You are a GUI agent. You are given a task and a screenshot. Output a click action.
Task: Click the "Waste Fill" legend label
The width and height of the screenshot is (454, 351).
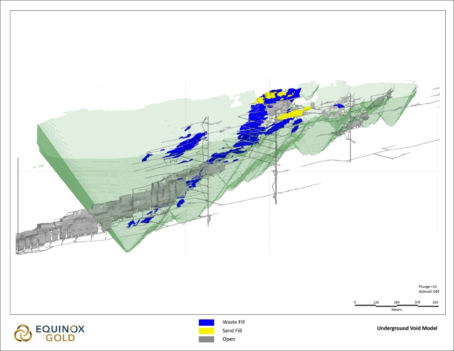pos(234,322)
